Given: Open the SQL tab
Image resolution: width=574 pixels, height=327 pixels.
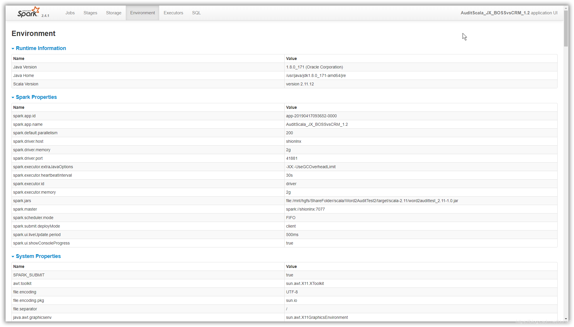Looking at the screenshot, I should [x=196, y=13].
